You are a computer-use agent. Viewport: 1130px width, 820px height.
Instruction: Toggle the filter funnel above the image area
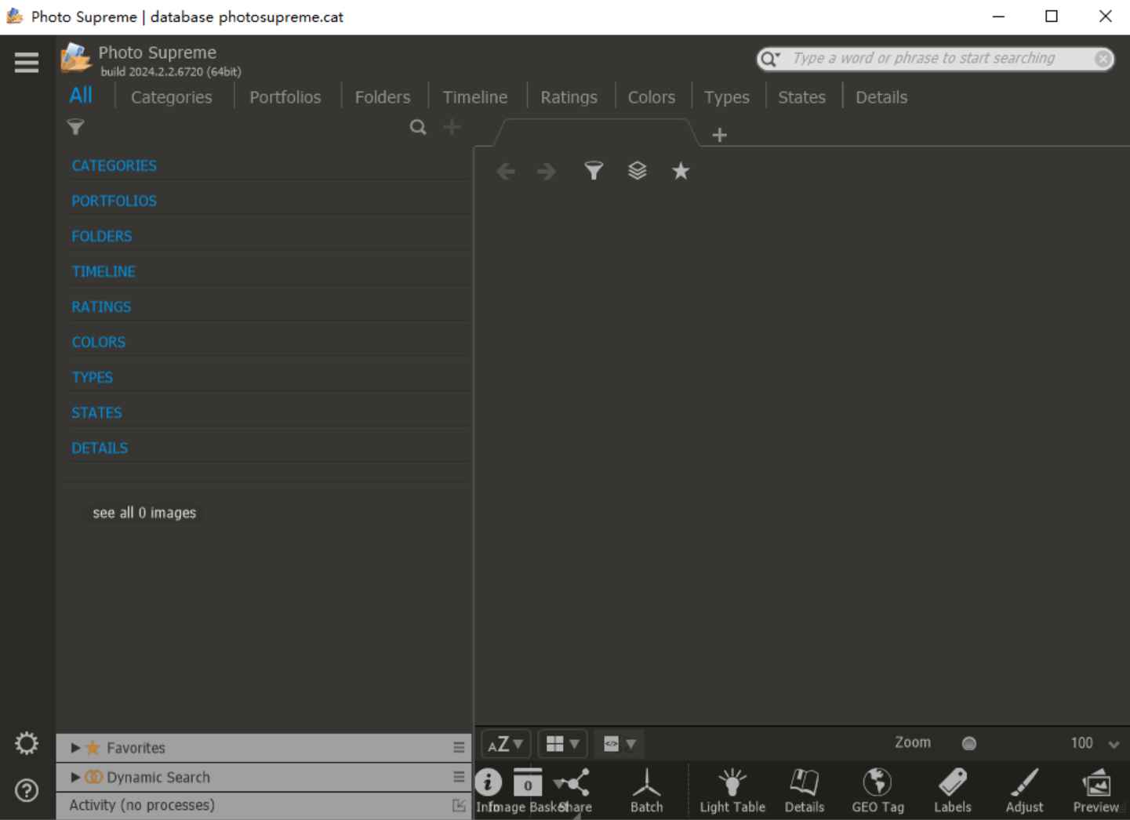click(594, 171)
